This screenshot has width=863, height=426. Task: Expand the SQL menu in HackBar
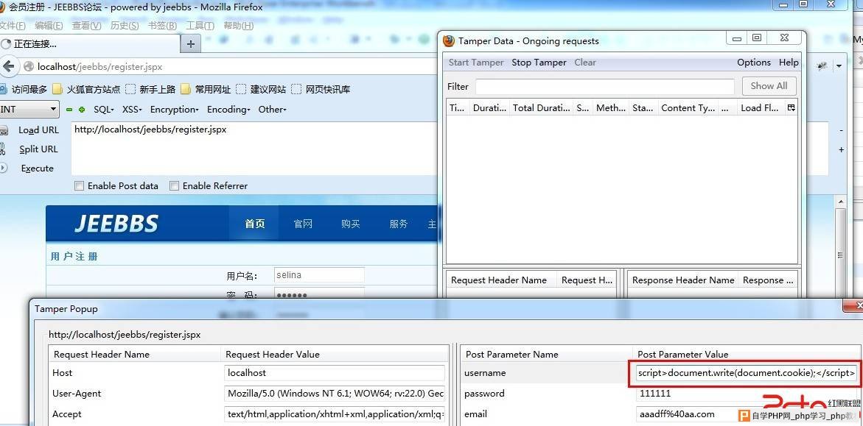click(x=104, y=110)
